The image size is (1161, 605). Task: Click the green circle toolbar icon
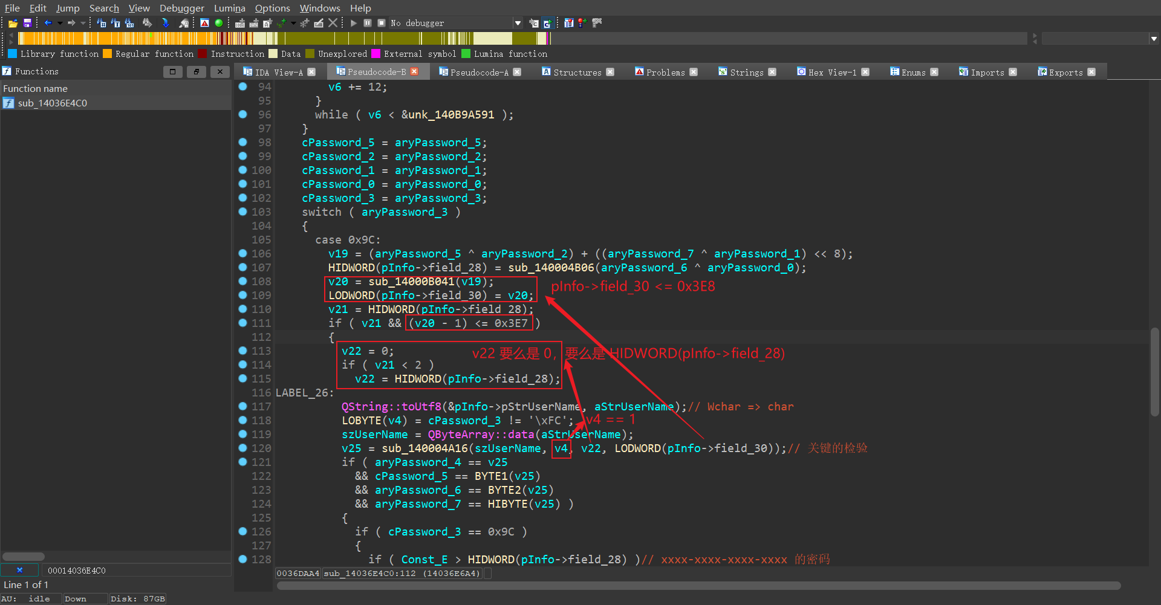[x=219, y=23]
